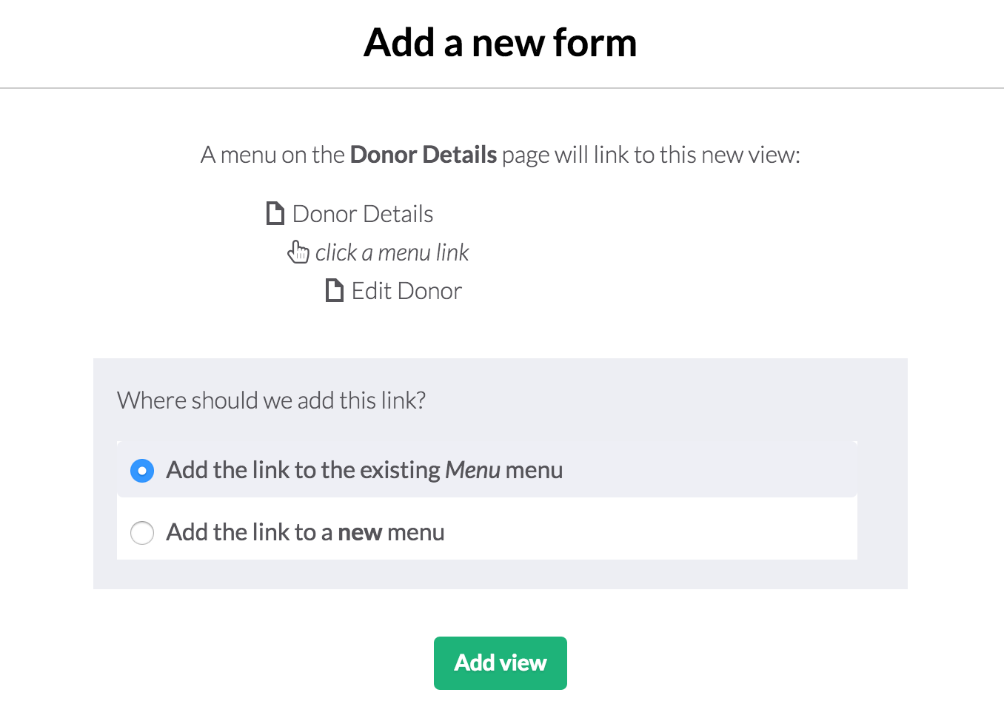
Task: Select the existing Menu menu radio button
Action: tap(142, 470)
